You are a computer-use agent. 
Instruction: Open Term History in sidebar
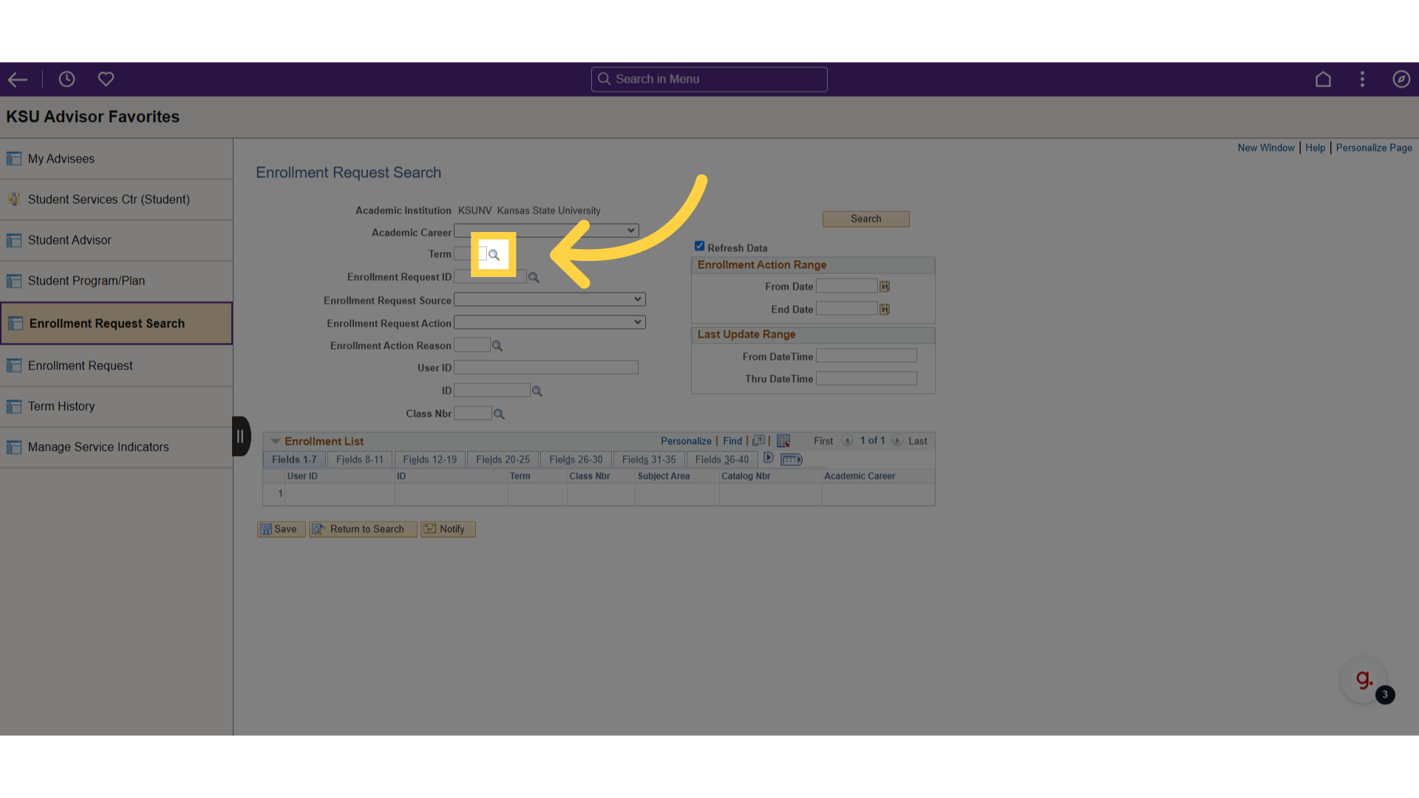point(117,406)
